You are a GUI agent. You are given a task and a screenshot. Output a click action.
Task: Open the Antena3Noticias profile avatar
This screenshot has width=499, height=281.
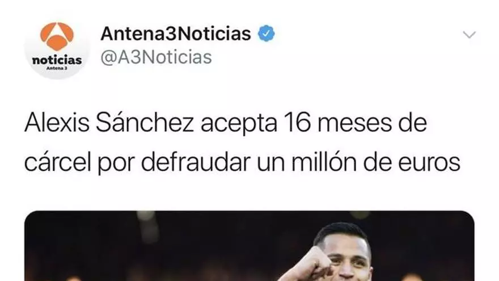click(57, 47)
